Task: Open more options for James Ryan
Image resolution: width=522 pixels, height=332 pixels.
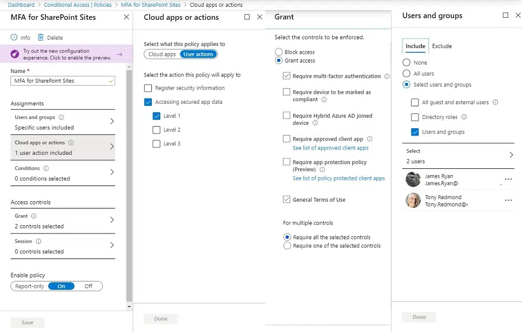Action: 508,179
